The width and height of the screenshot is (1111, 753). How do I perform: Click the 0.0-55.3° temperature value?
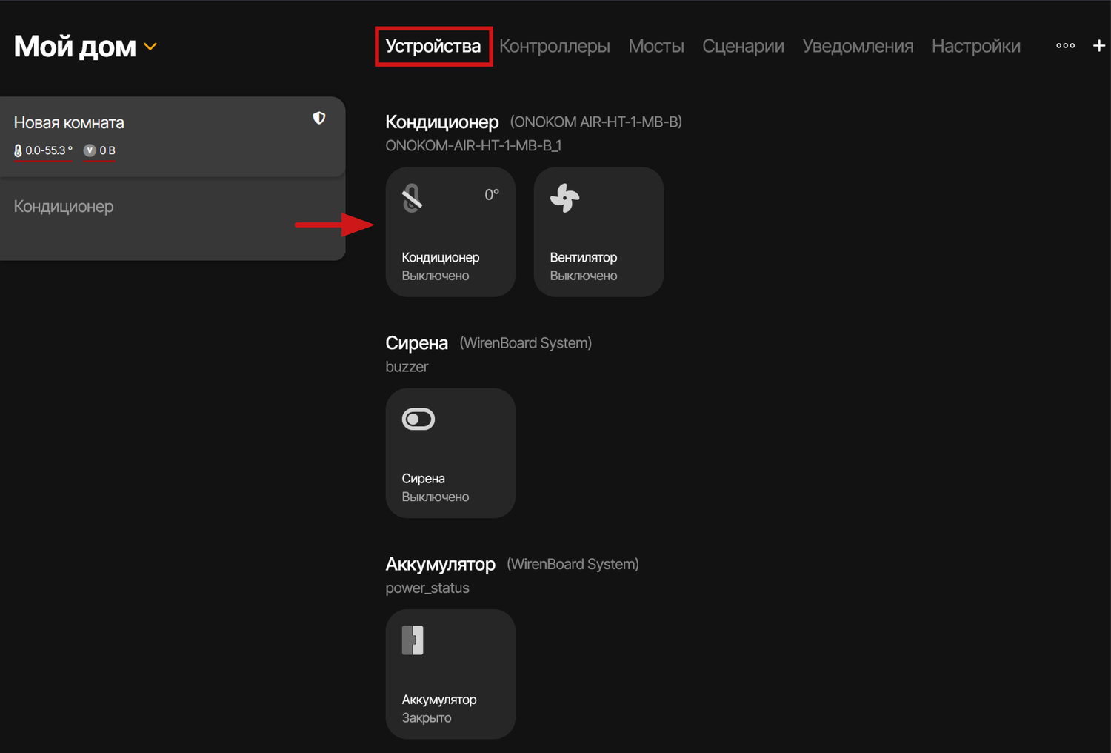(49, 150)
